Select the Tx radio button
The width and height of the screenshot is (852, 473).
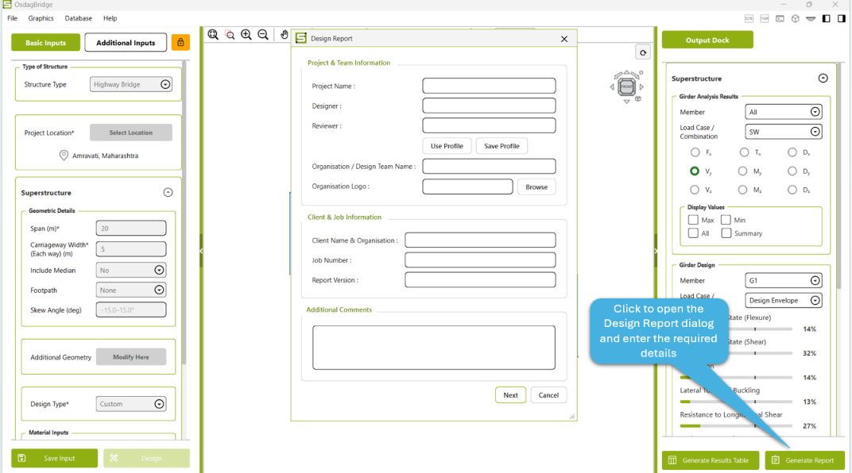tap(744, 152)
